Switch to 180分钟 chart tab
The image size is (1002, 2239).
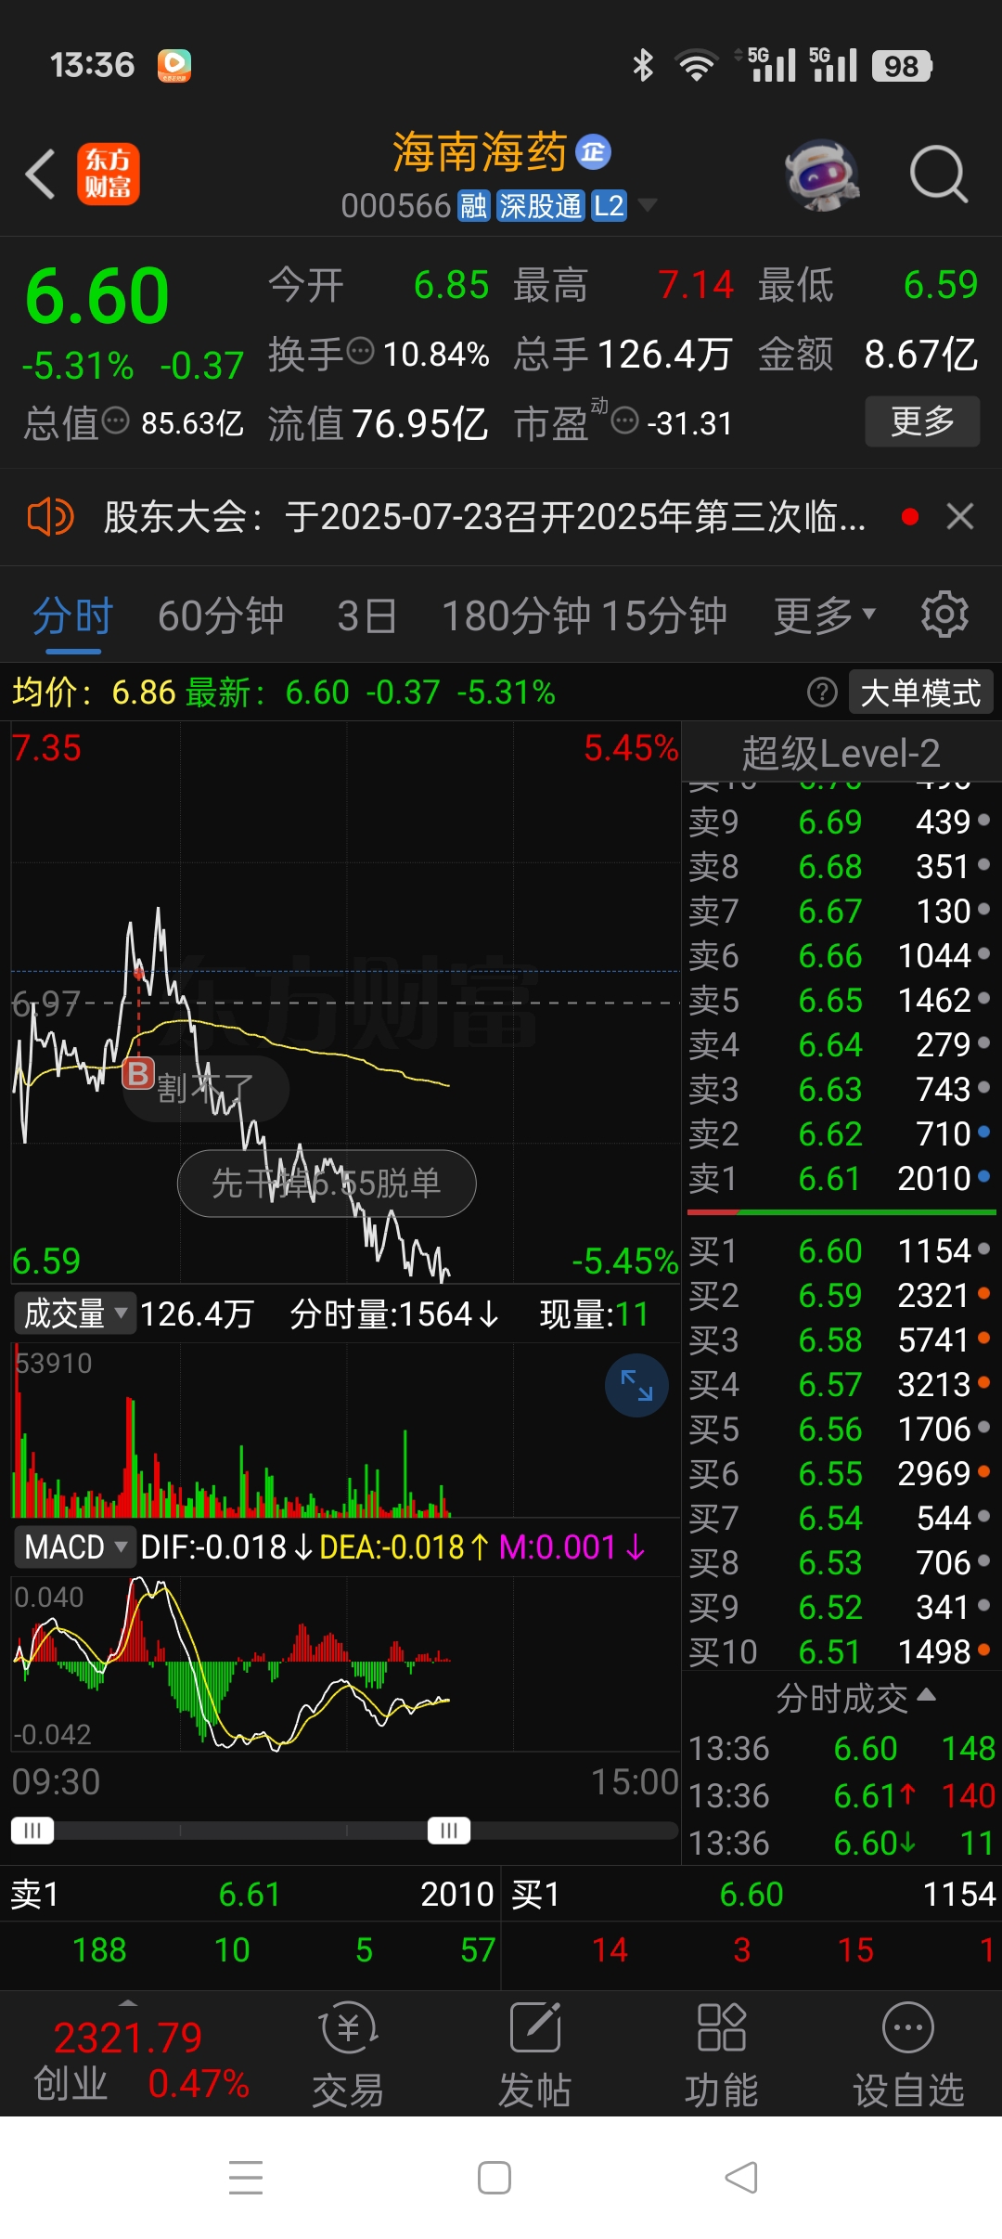coord(517,615)
